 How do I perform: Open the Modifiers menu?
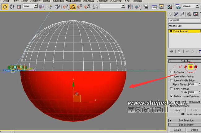pos(35,1)
